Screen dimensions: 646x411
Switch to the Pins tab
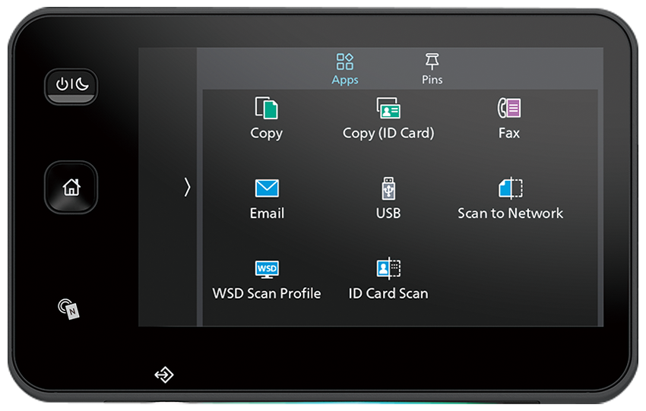432,68
